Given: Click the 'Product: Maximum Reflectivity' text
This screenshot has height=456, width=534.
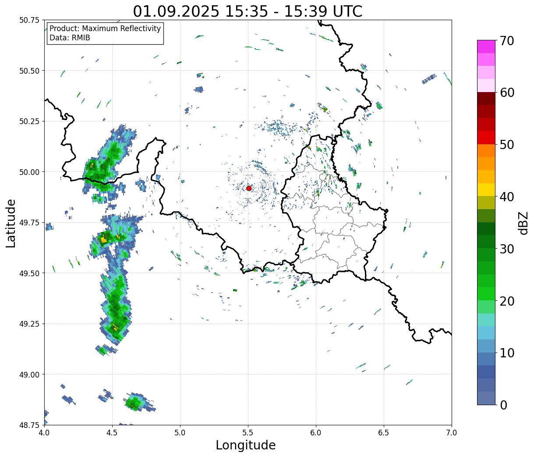Looking at the screenshot, I should click(105, 28).
